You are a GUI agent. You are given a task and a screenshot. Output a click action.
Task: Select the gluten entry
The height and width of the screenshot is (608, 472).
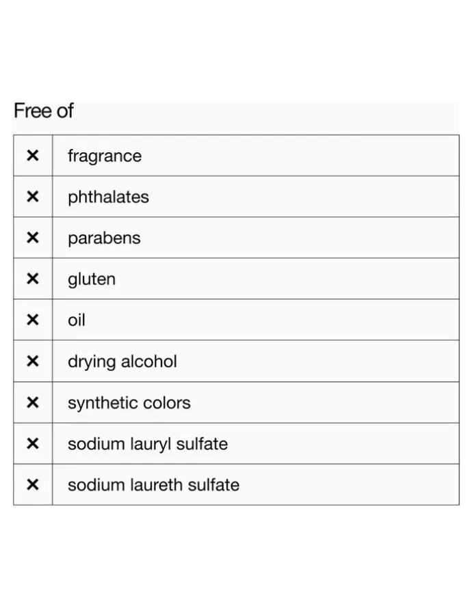coord(92,279)
